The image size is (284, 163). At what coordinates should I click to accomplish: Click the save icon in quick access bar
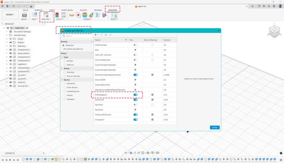click(x=13, y=6)
